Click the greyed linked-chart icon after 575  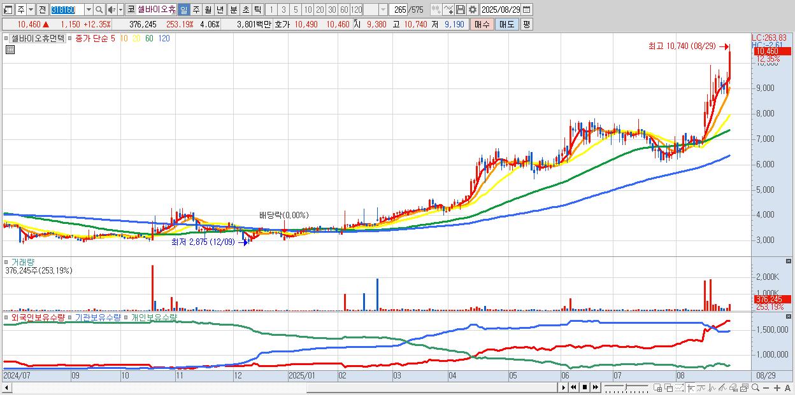436,10
